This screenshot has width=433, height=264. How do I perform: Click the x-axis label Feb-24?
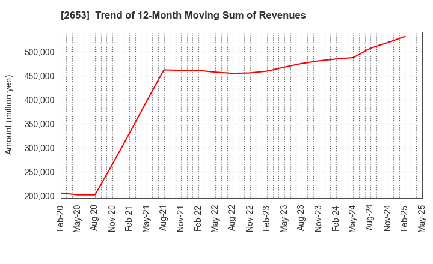pos(335,218)
